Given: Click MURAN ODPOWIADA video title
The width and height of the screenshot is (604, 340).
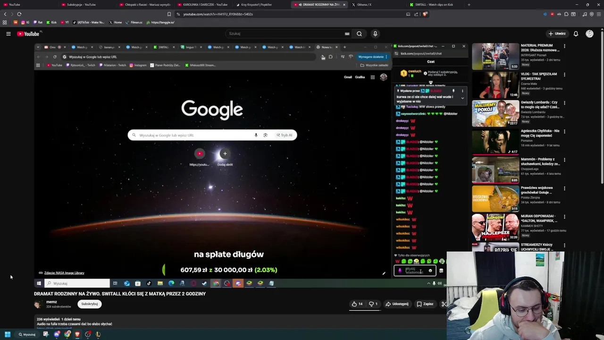Looking at the screenshot, I should point(539,218).
